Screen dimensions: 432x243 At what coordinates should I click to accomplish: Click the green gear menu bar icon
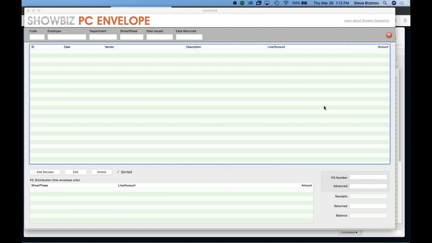[242, 3]
